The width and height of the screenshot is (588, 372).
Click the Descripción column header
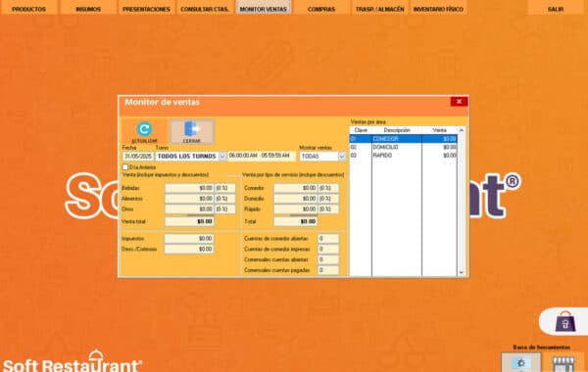397,130
